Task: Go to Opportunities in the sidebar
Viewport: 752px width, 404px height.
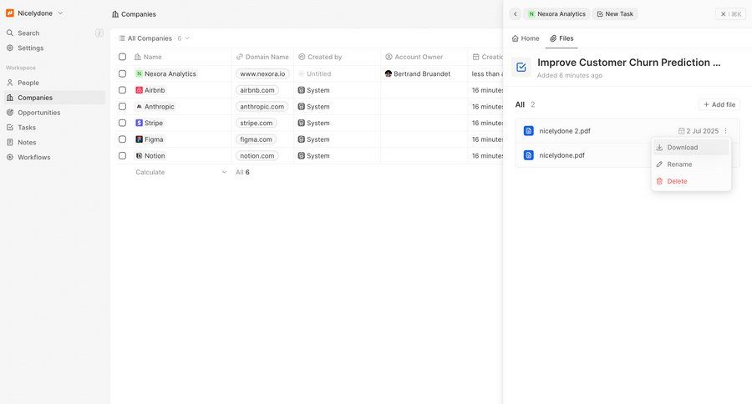Action: (x=38, y=113)
